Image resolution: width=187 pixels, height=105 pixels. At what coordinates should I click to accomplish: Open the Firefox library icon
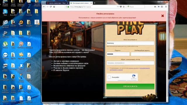pos(155,7)
